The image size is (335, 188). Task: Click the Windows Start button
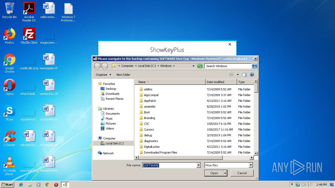pos(7,185)
